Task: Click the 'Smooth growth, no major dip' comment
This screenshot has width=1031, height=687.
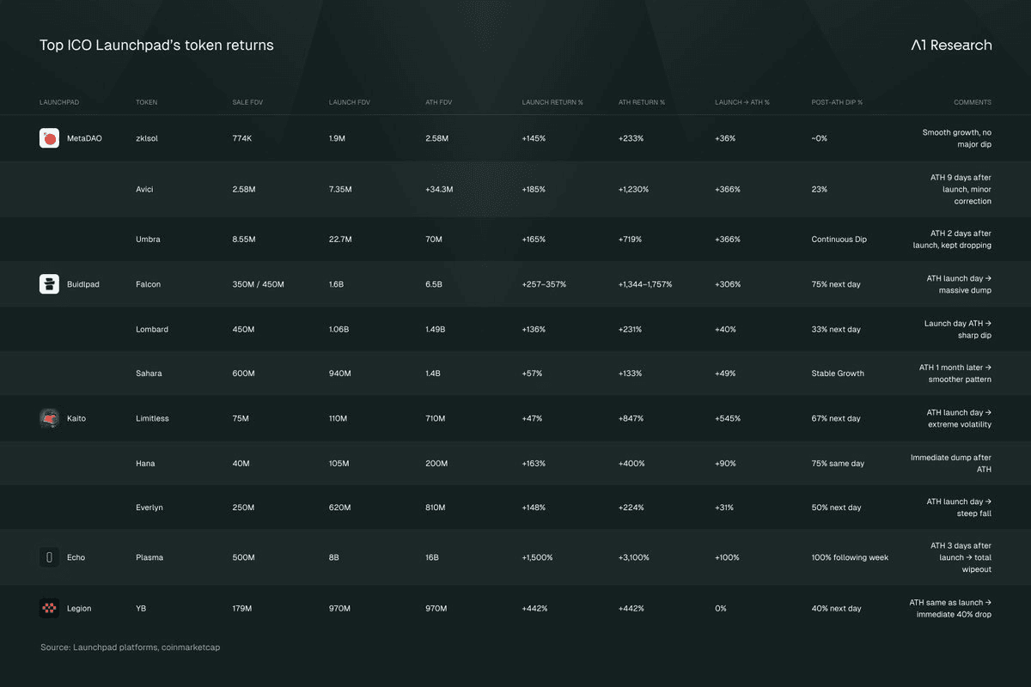Action: pos(957,138)
